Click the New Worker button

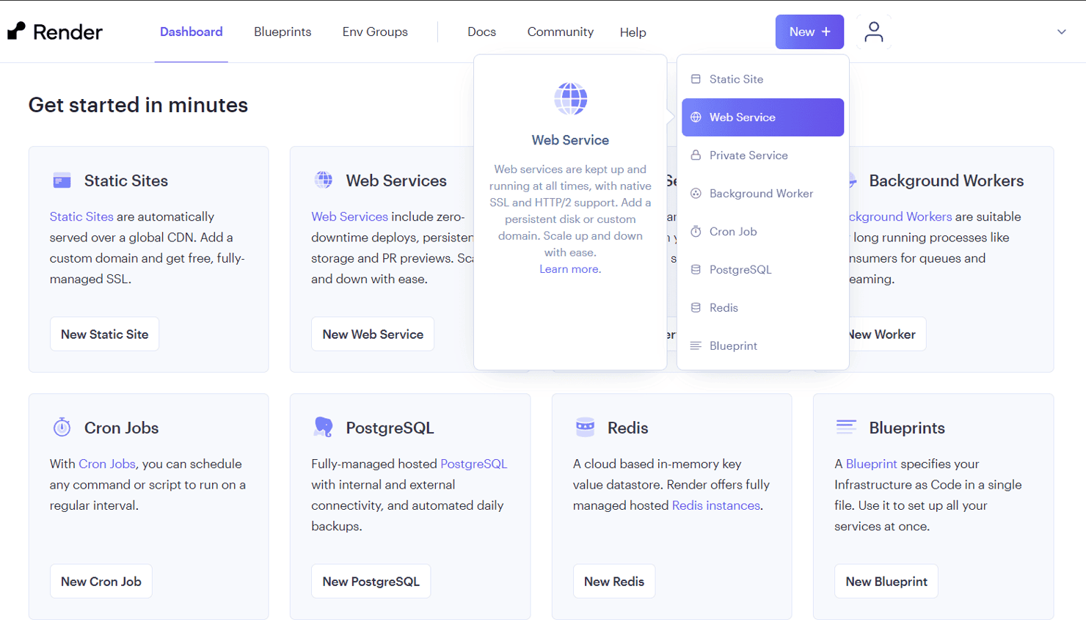[x=887, y=334]
